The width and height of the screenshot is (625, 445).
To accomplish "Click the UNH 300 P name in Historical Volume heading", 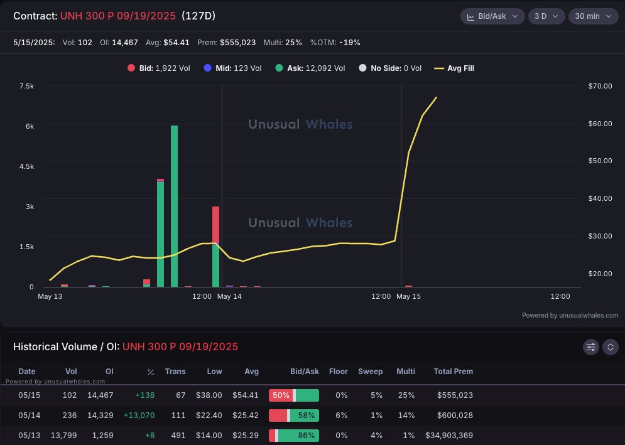I will [180, 346].
